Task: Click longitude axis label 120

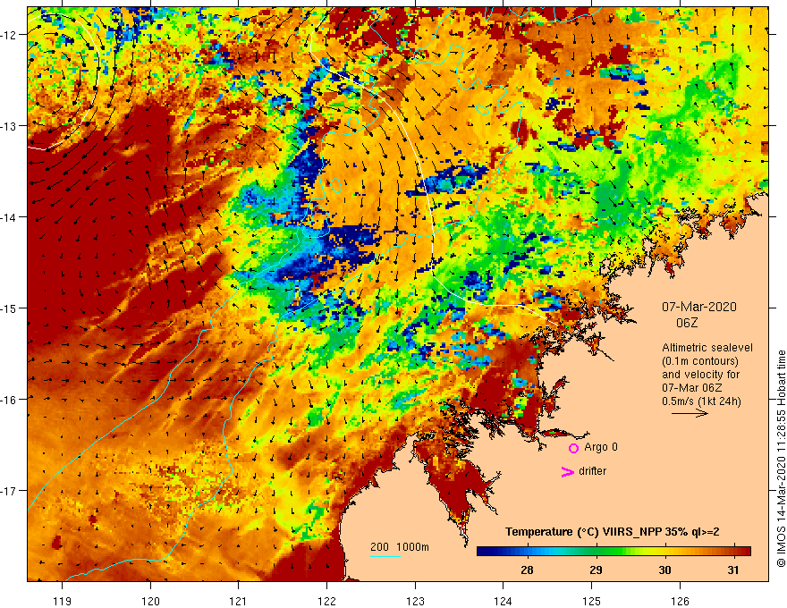Action: (150, 601)
